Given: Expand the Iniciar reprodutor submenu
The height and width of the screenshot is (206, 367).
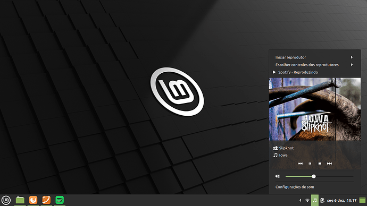Looking at the screenshot, I should point(314,57).
